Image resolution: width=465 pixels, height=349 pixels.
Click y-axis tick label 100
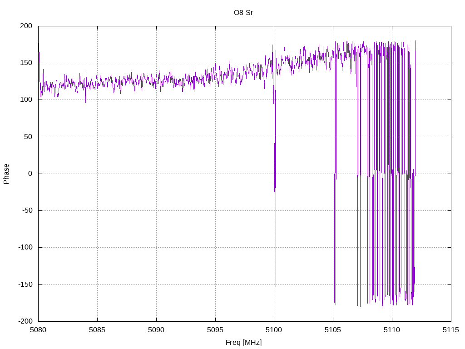coord(26,100)
